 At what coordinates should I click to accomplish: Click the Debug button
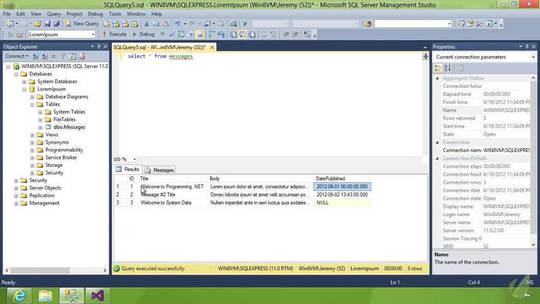[x=144, y=34]
